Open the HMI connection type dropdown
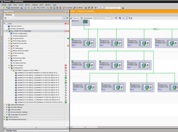This screenshot has height=132, width=178. 112,18
